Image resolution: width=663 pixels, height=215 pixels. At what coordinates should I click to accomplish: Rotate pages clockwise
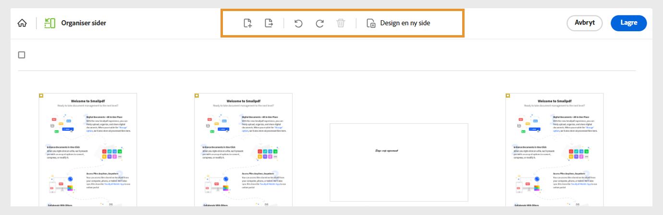pyautogui.click(x=319, y=23)
